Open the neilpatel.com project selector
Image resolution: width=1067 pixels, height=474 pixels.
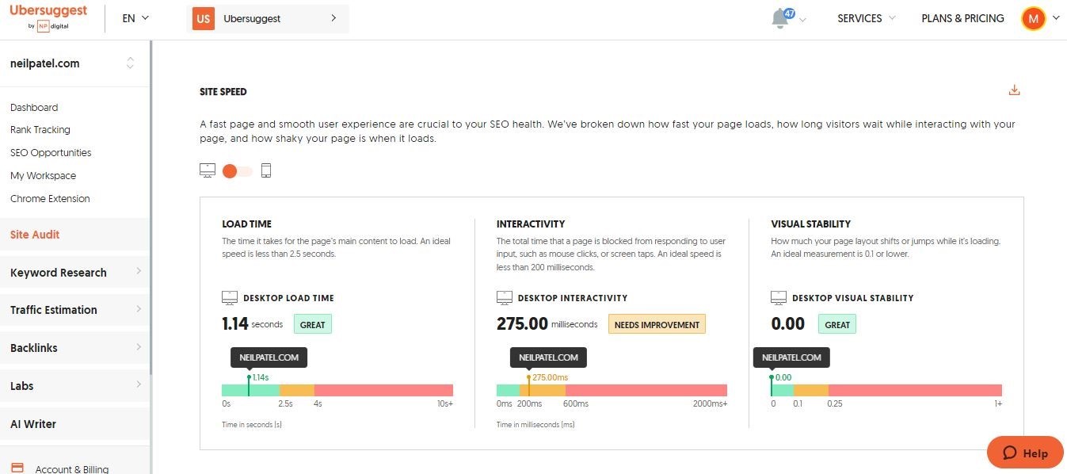pyautogui.click(x=74, y=63)
